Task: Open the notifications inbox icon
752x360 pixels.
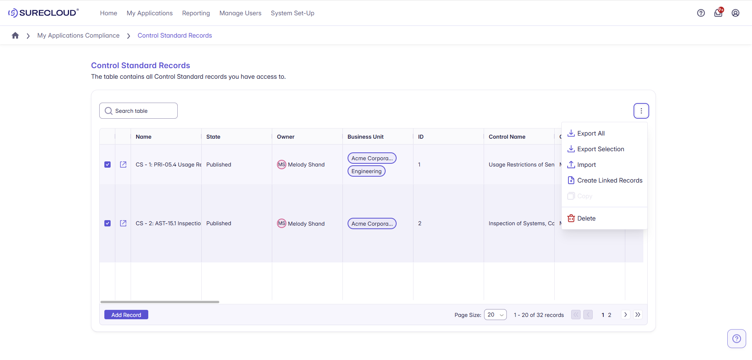Action: pyautogui.click(x=718, y=13)
